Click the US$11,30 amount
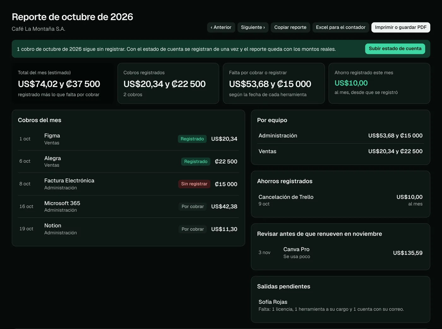This screenshot has width=442, height=329. [x=224, y=229]
